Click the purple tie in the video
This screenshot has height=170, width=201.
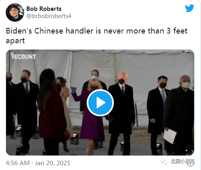163,96
